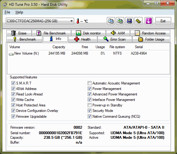Click the Free column header
Screen dimensions: 177x154
[x=78, y=47]
